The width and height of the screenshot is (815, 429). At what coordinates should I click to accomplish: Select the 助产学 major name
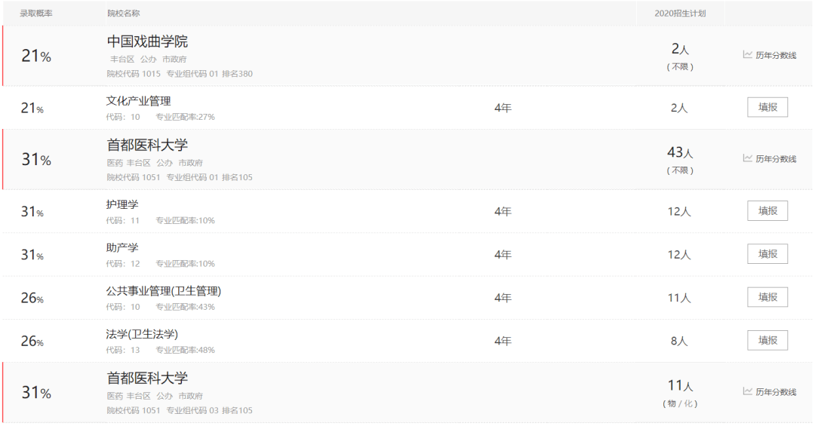pyautogui.click(x=122, y=248)
